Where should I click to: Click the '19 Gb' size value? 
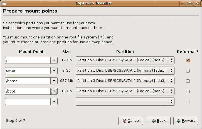(x=66, y=60)
